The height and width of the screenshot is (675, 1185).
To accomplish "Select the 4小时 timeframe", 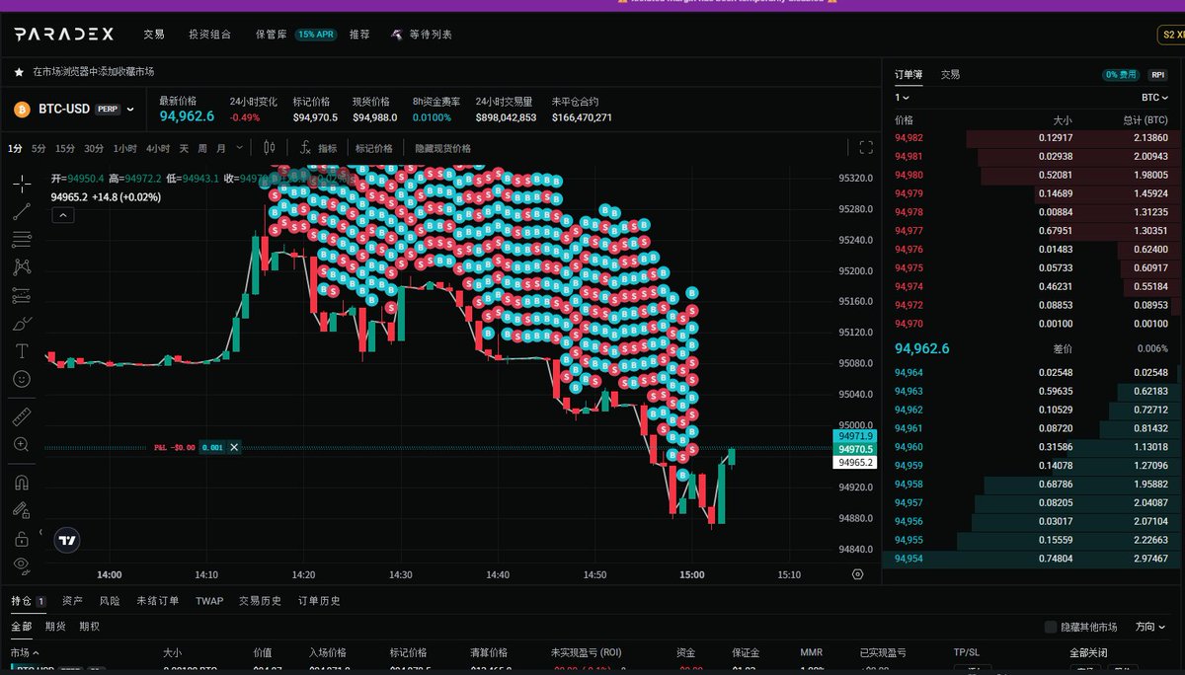I will pyautogui.click(x=158, y=148).
